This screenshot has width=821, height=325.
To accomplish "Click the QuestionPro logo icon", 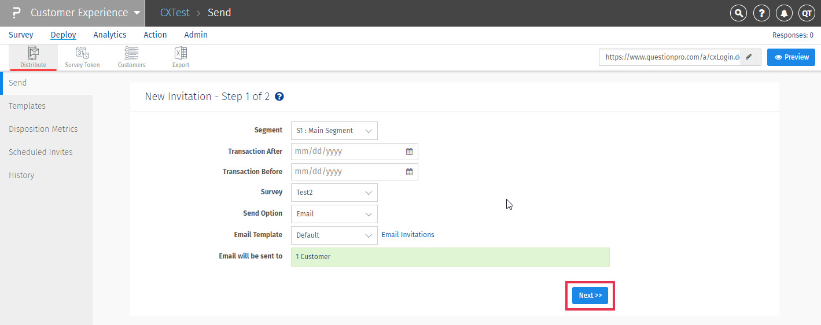I will point(16,13).
